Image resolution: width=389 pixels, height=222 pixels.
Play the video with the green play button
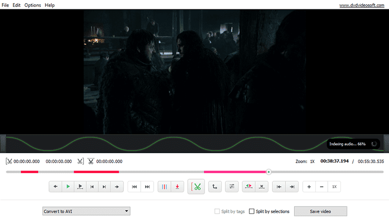coord(68,187)
